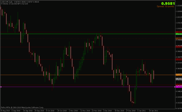Click the '15 Dec 2010' date label
182x112 pixels.
click(x=119, y=111)
